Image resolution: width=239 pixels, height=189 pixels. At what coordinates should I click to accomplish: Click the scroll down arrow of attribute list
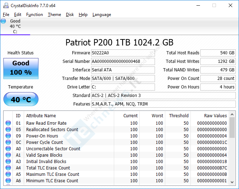coord(232,182)
